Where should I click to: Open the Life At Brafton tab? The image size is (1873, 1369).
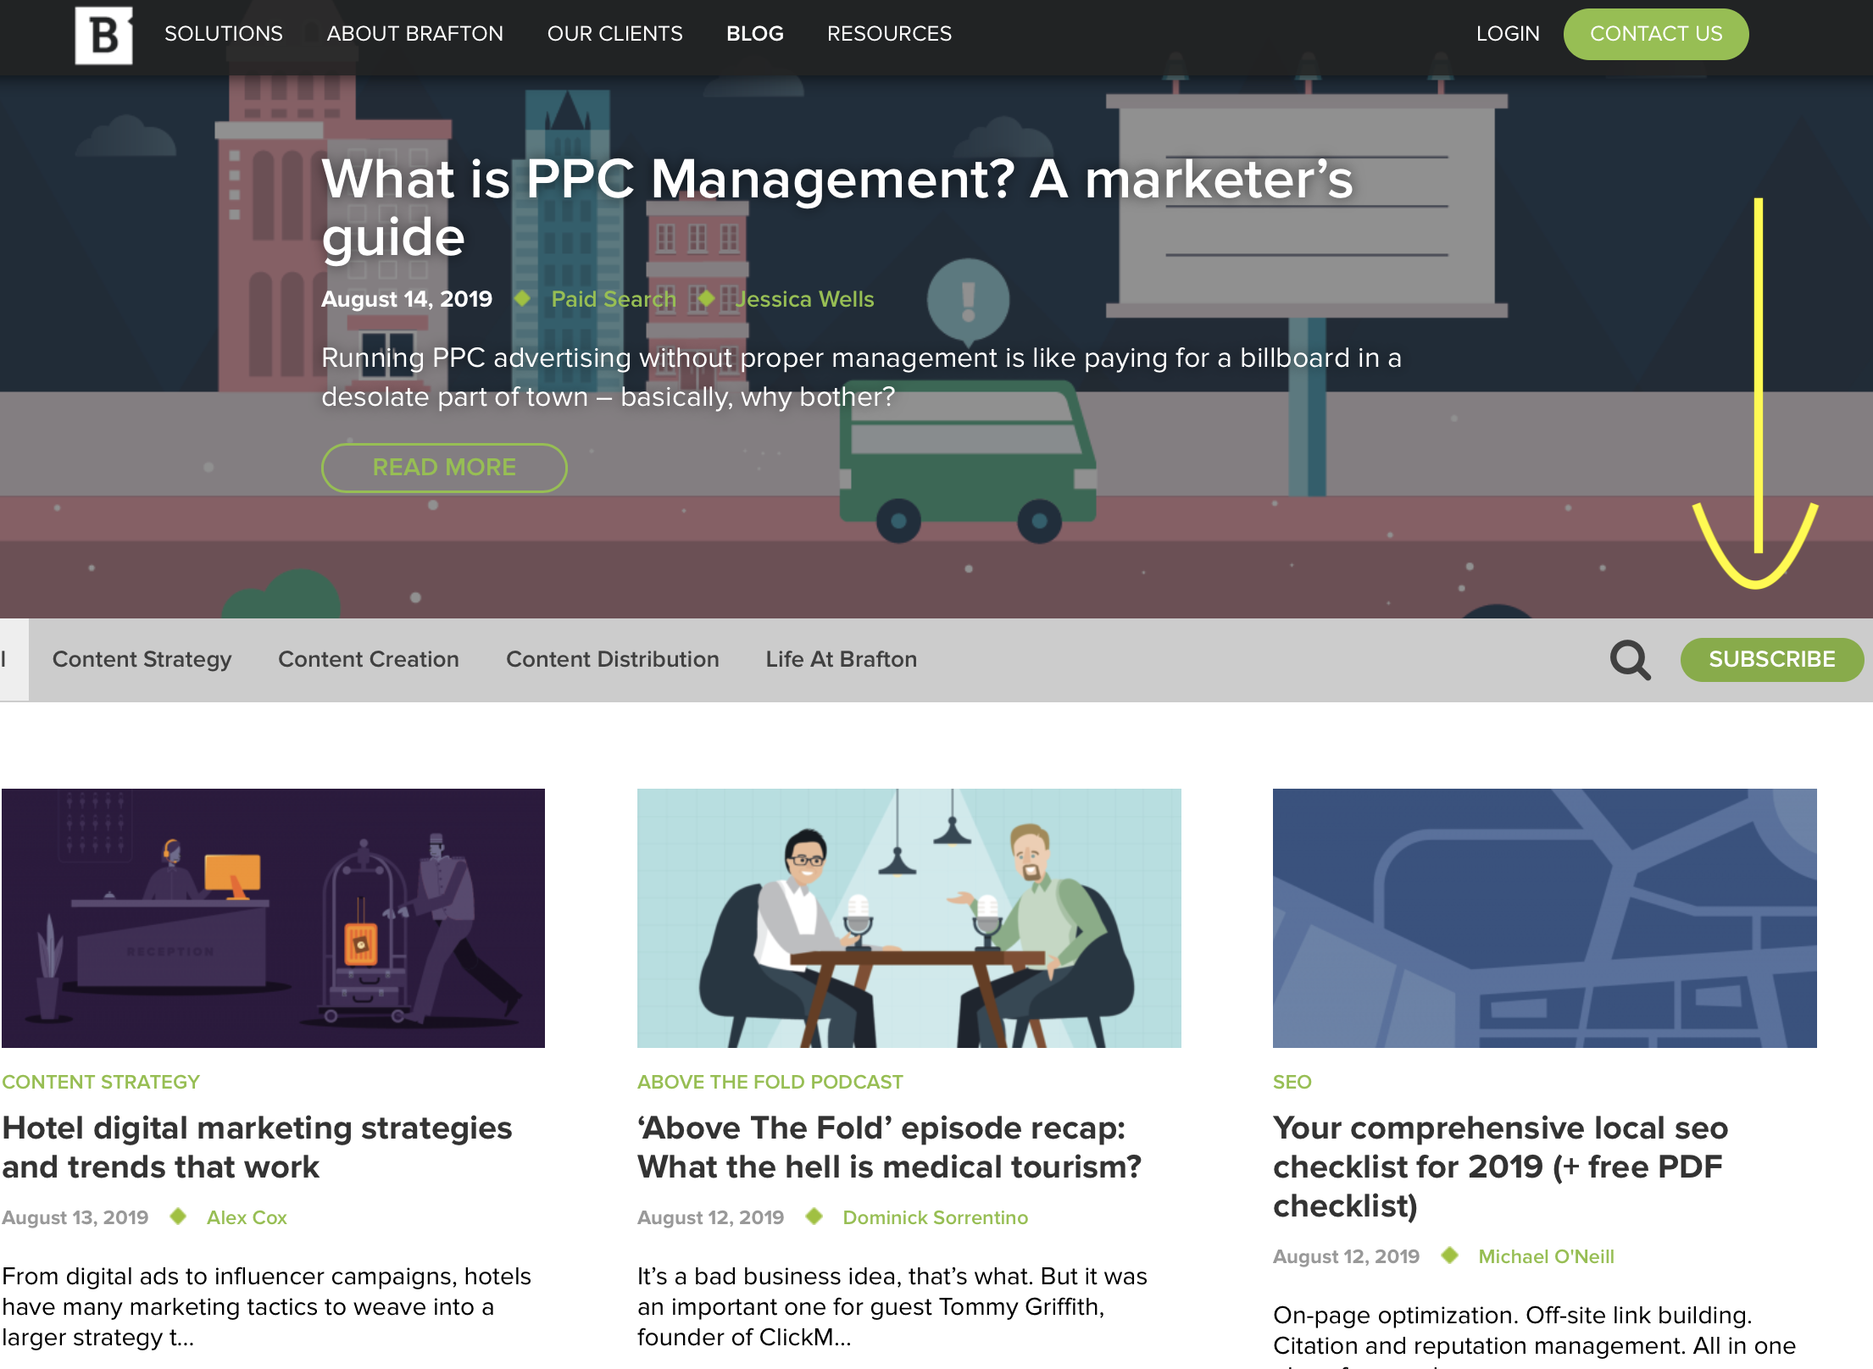841,659
